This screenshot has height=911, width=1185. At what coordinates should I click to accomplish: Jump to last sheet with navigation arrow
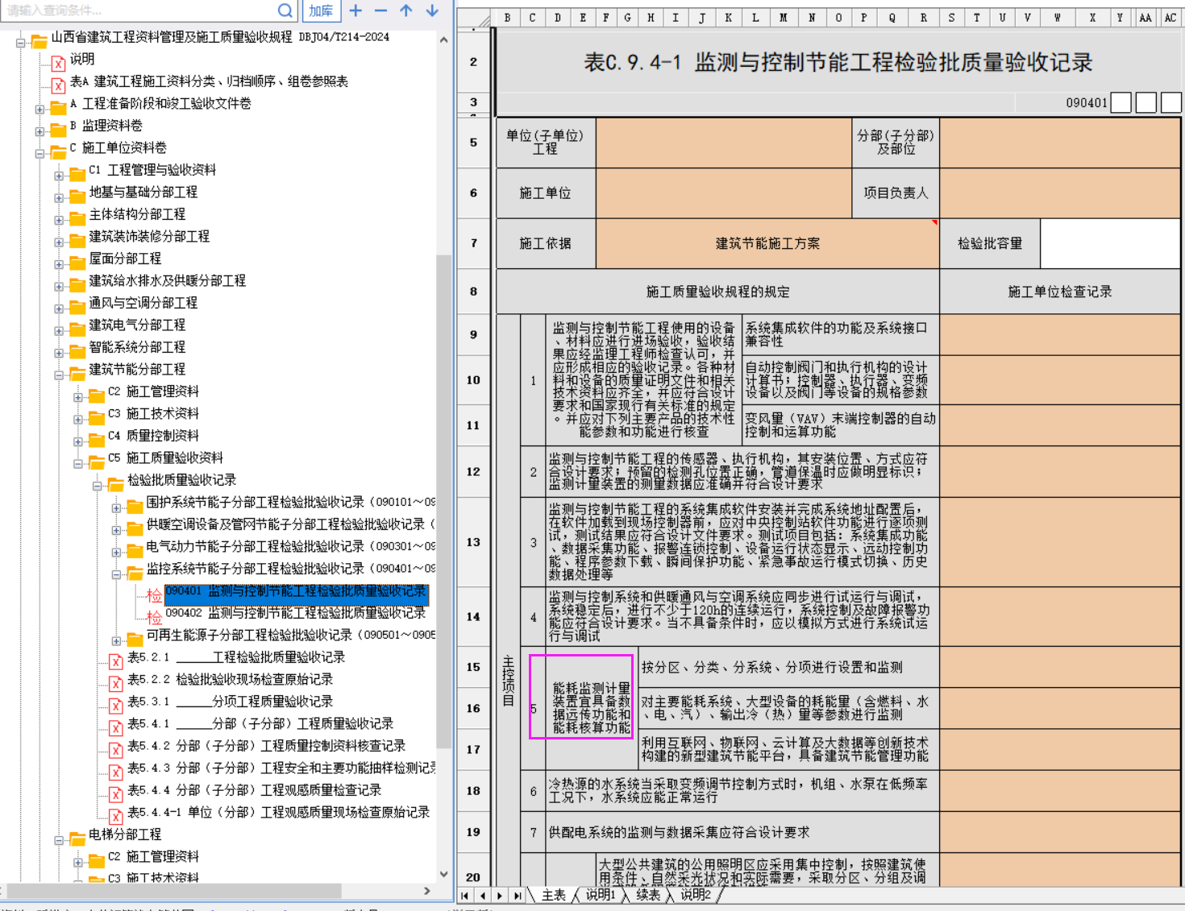pyautogui.click(x=517, y=895)
